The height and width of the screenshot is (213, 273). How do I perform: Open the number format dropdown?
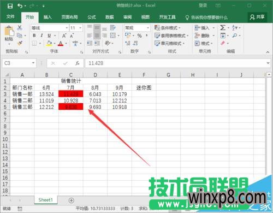(148, 28)
